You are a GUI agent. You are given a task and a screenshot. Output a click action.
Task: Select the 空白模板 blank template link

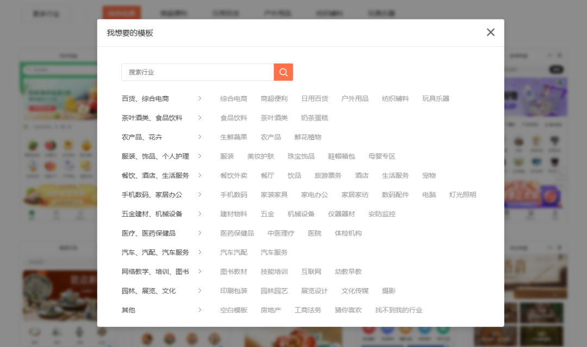[234, 310]
